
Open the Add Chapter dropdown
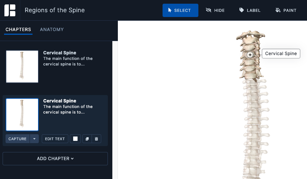point(55,159)
